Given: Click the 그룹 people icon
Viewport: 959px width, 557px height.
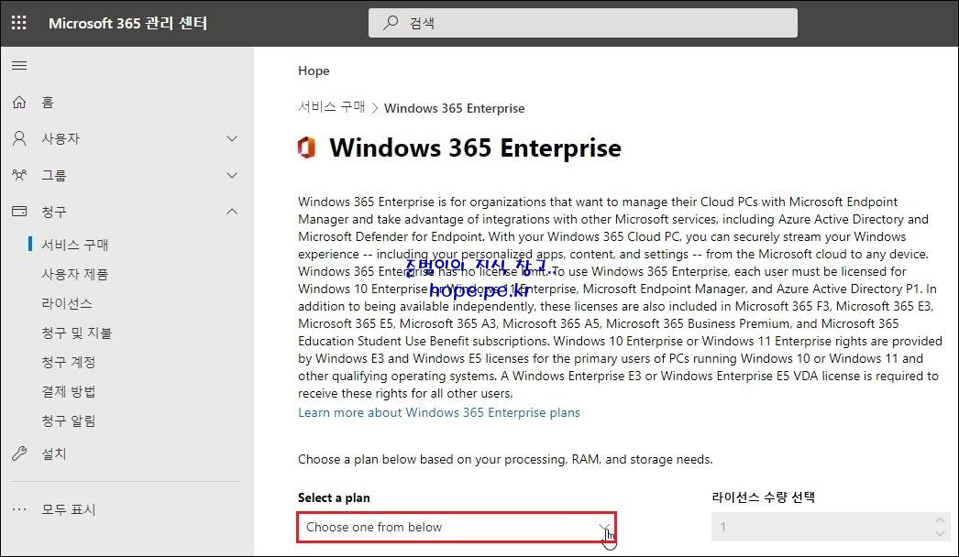Looking at the screenshot, I should pos(19,175).
